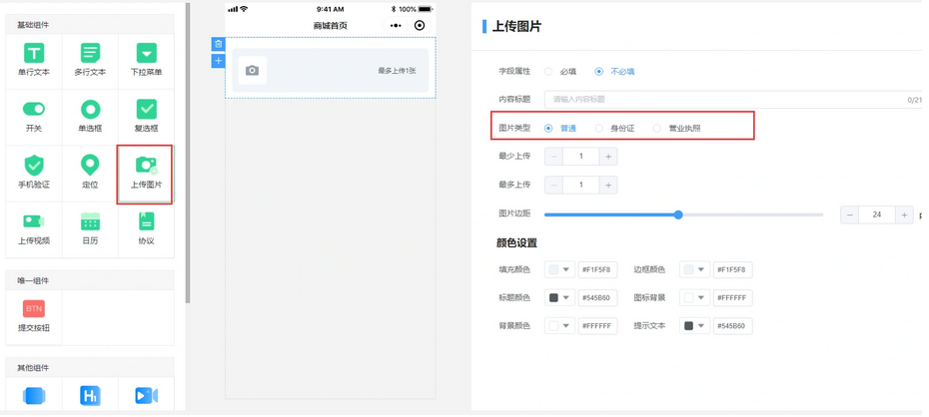Open the three-dot menu in phone header
The image size is (929, 417).
click(x=396, y=26)
